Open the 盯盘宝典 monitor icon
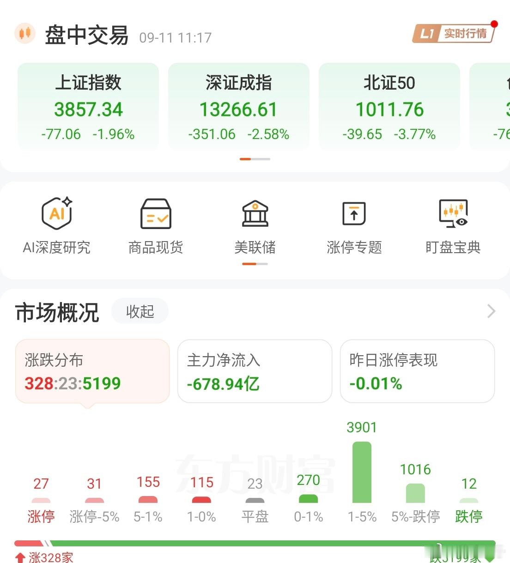510x563 pixels. click(x=453, y=213)
